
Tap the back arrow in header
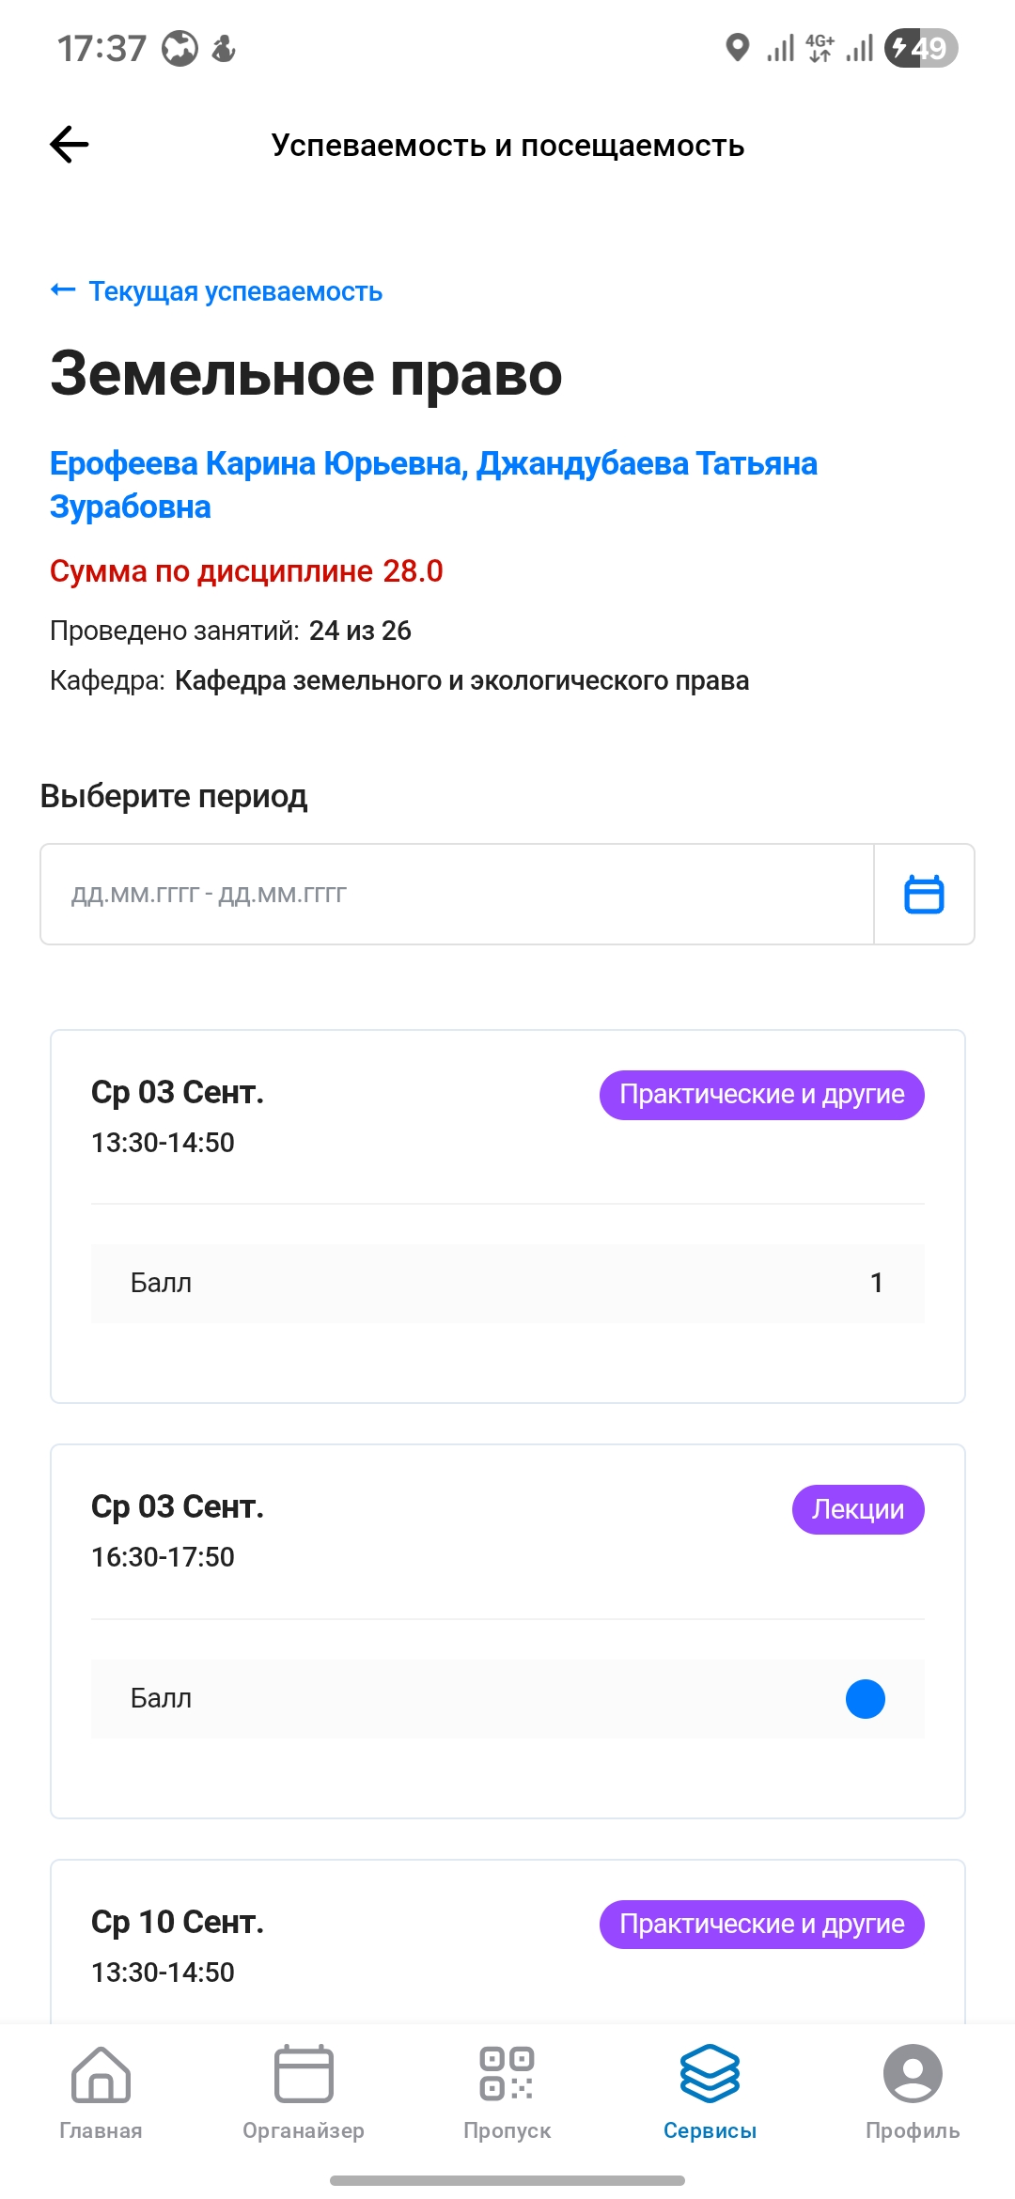pos(70,145)
